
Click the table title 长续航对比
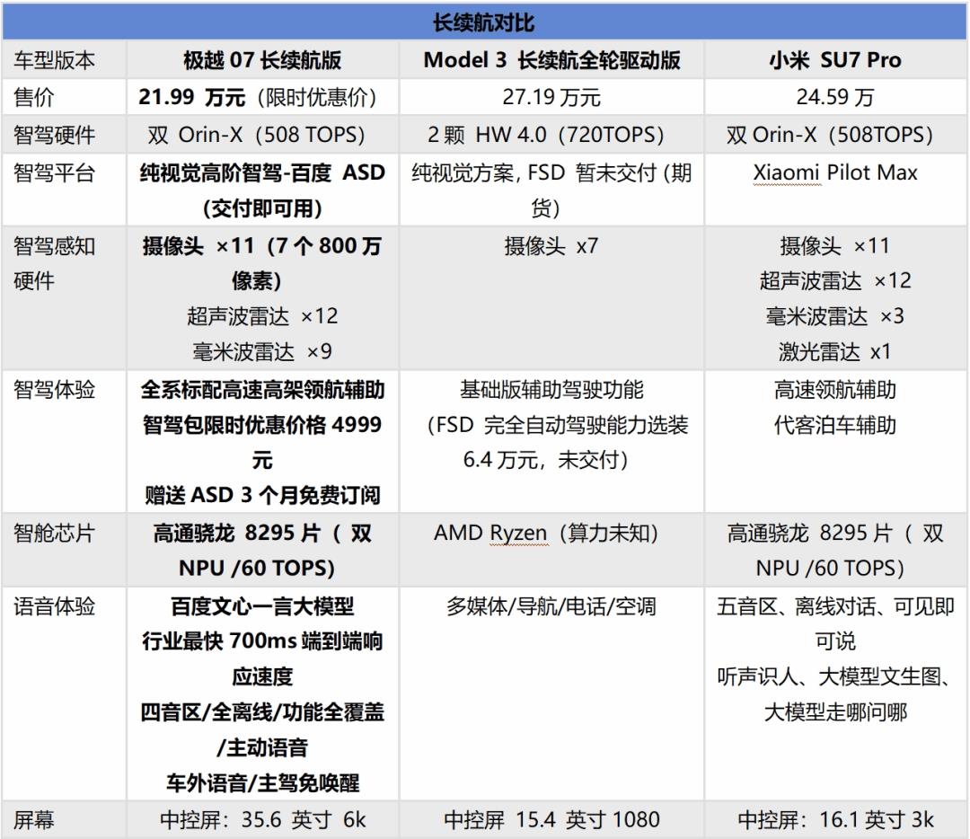click(x=483, y=22)
